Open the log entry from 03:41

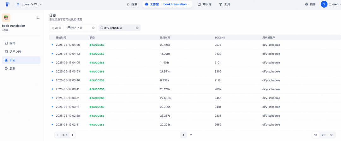pos(195,89)
